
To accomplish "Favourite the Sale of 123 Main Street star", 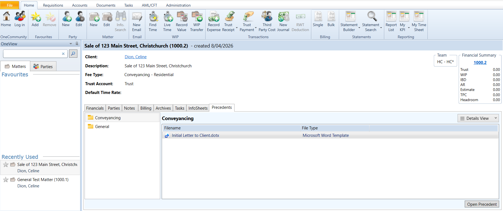I will pos(6,165).
